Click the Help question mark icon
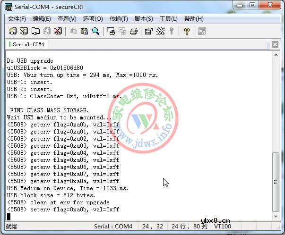The image size is (285, 235). [x=187, y=32]
